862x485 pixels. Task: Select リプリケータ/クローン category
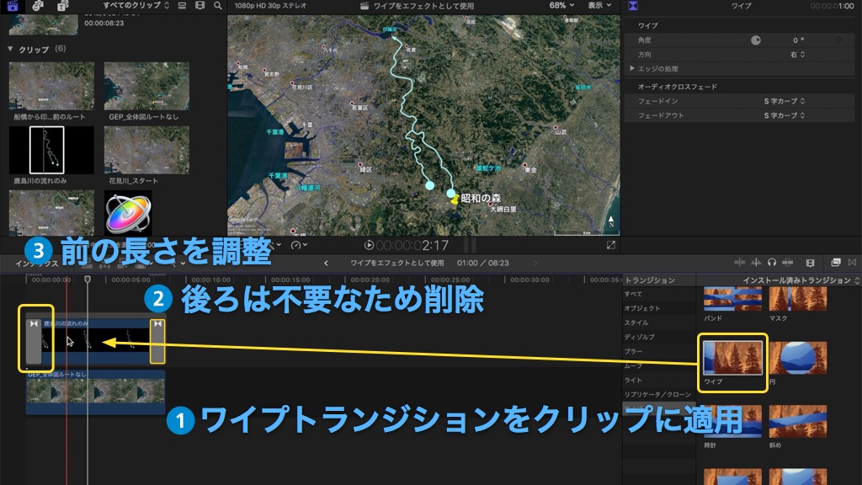(x=657, y=394)
